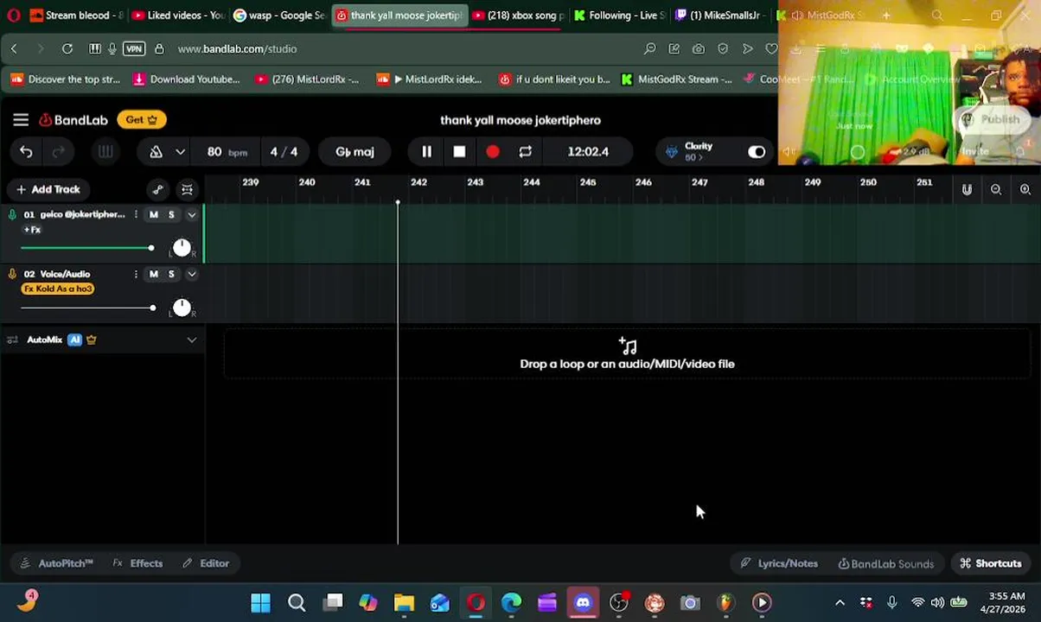Stop playback with the square button

coord(459,152)
